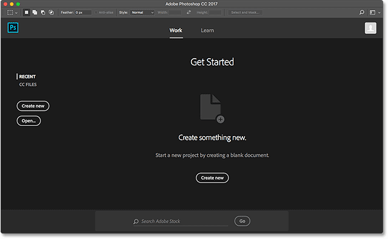Viewport: 388px width, 239px height.
Task: Click the Start a new project description text
Action: point(212,156)
